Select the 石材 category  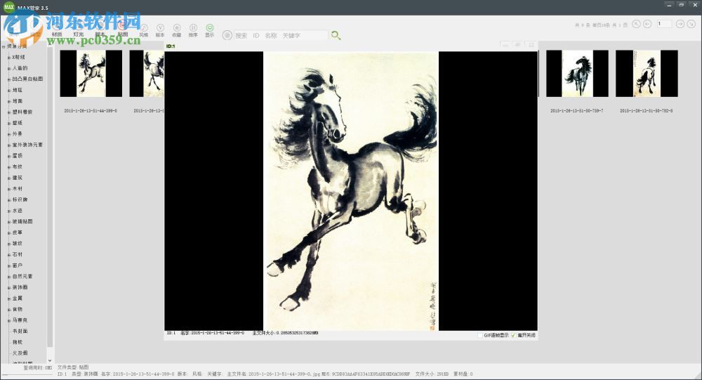coord(17,254)
